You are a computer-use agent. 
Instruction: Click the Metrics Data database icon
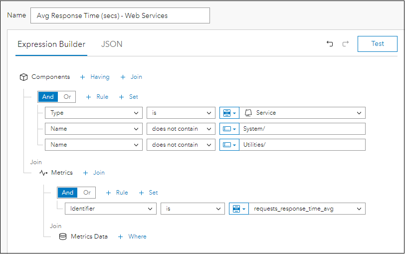tap(63, 237)
